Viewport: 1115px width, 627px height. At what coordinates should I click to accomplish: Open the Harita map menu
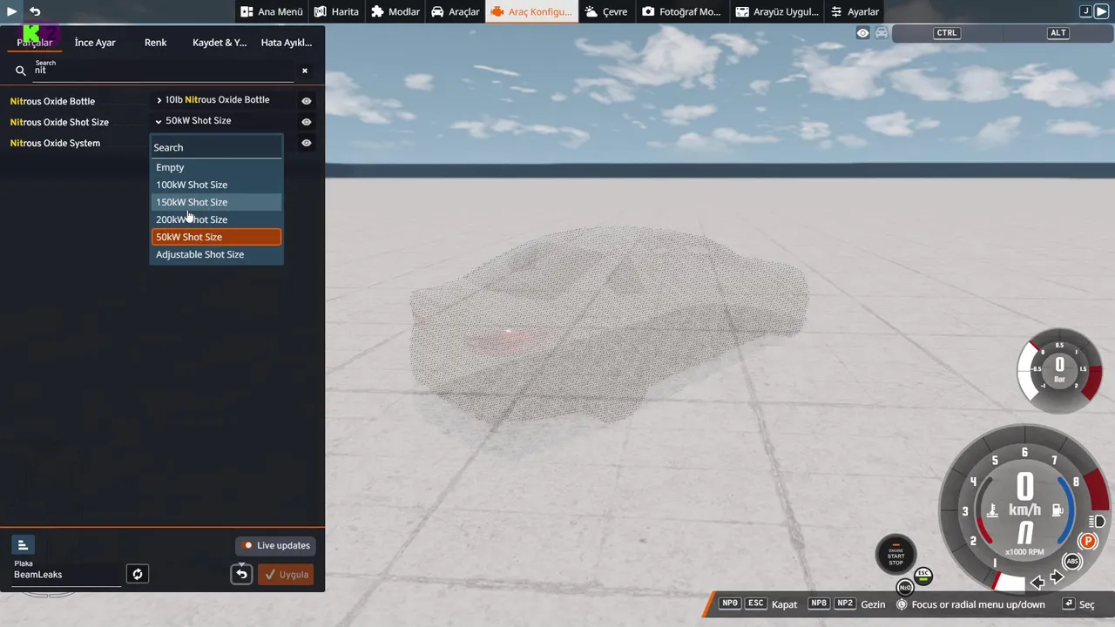pyautogui.click(x=336, y=11)
